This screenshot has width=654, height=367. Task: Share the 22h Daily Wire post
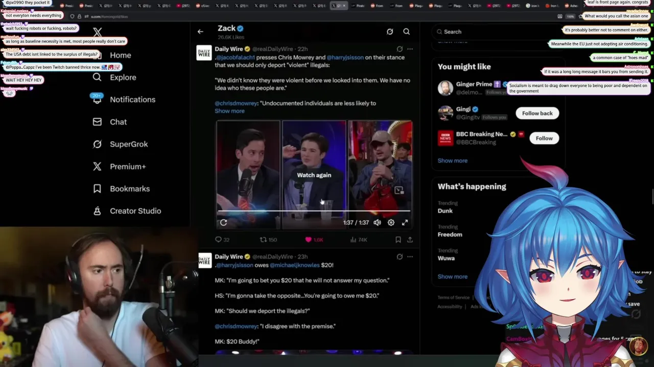point(410,240)
